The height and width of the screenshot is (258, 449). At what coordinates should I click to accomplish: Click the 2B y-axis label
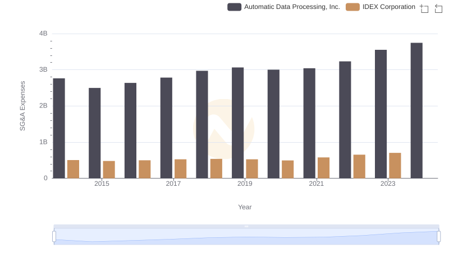(x=43, y=106)
